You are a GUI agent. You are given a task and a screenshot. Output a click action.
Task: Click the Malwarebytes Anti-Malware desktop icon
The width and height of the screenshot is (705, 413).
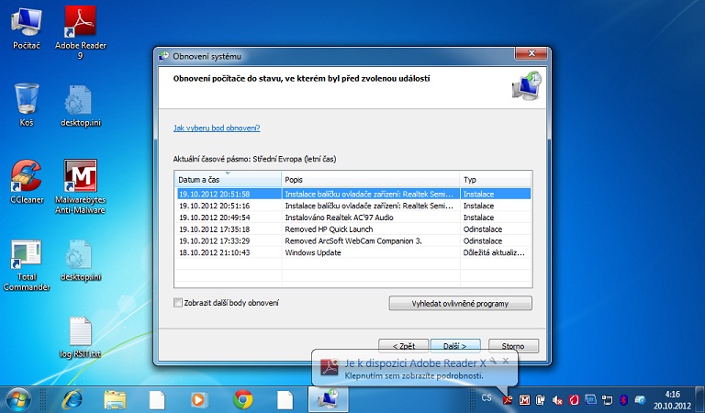pyautogui.click(x=81, y=176)
